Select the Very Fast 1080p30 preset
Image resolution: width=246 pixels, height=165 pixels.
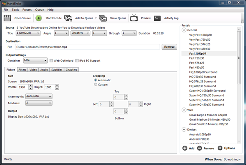203,35
